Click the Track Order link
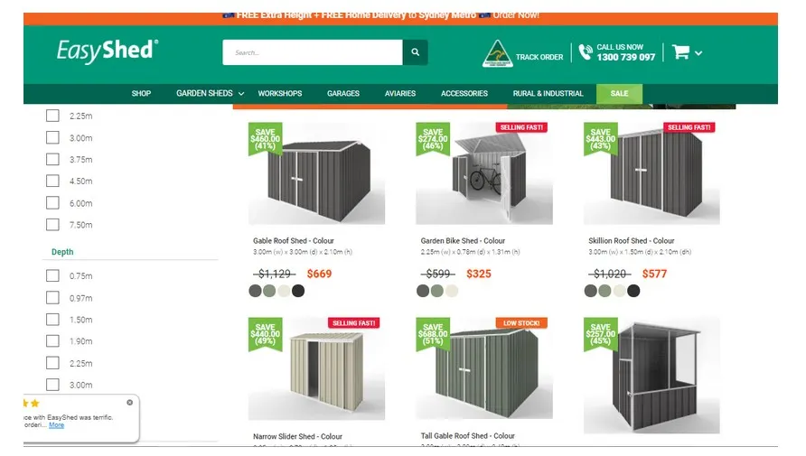806x456 pixels. click(539, 57)
